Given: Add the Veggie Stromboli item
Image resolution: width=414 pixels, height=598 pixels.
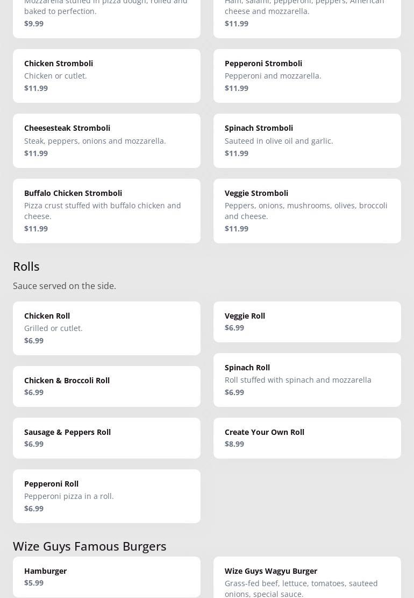Looking at the screenshot, I should [x=307, y=210].
